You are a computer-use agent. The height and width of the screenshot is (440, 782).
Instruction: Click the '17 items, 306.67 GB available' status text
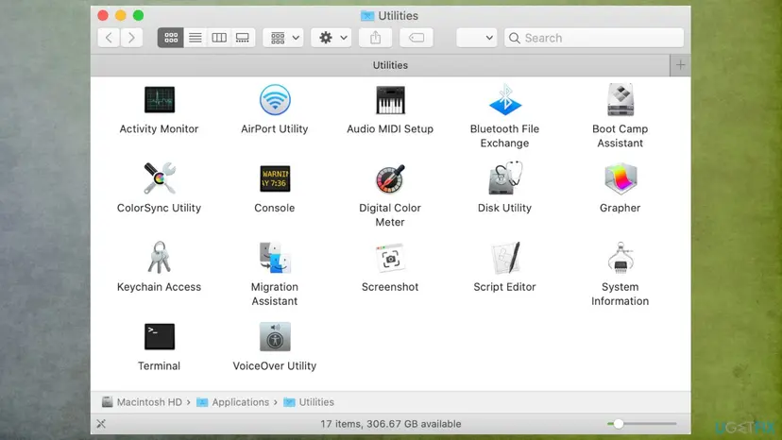[x=390, y=424]
